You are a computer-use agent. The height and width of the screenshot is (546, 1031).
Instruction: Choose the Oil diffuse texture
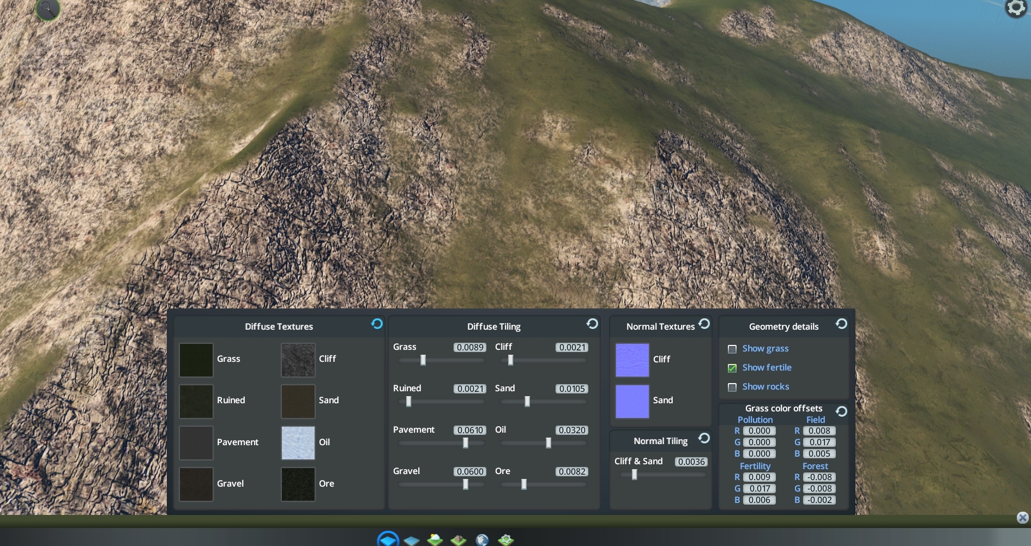click(298, 442)
